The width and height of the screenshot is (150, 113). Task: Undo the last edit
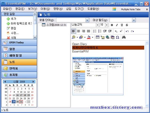127,31
